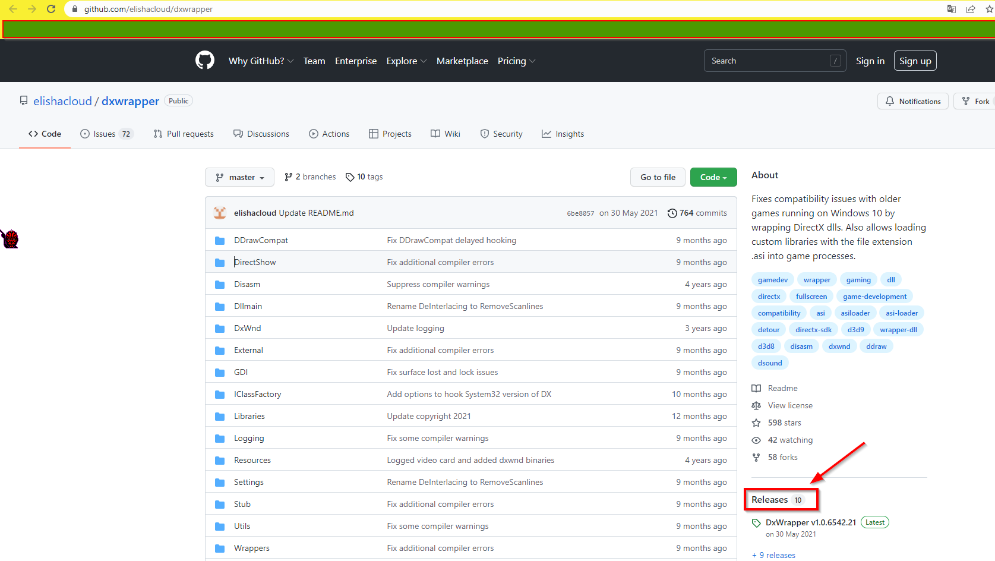The height and width of the screenshot is (561, 995).
Task: Open the master branch dropdown
Action: tap(239, 177)
